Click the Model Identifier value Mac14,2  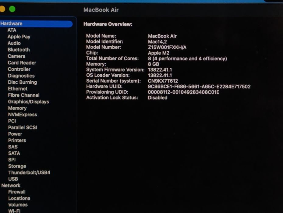coord(157,42)
